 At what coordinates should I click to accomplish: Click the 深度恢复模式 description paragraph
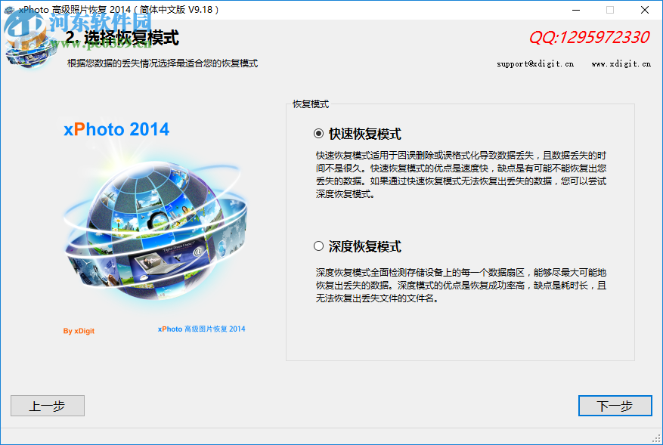click(461, 286)
